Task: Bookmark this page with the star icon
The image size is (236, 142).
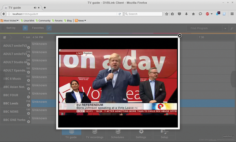Action: [166, 14]
